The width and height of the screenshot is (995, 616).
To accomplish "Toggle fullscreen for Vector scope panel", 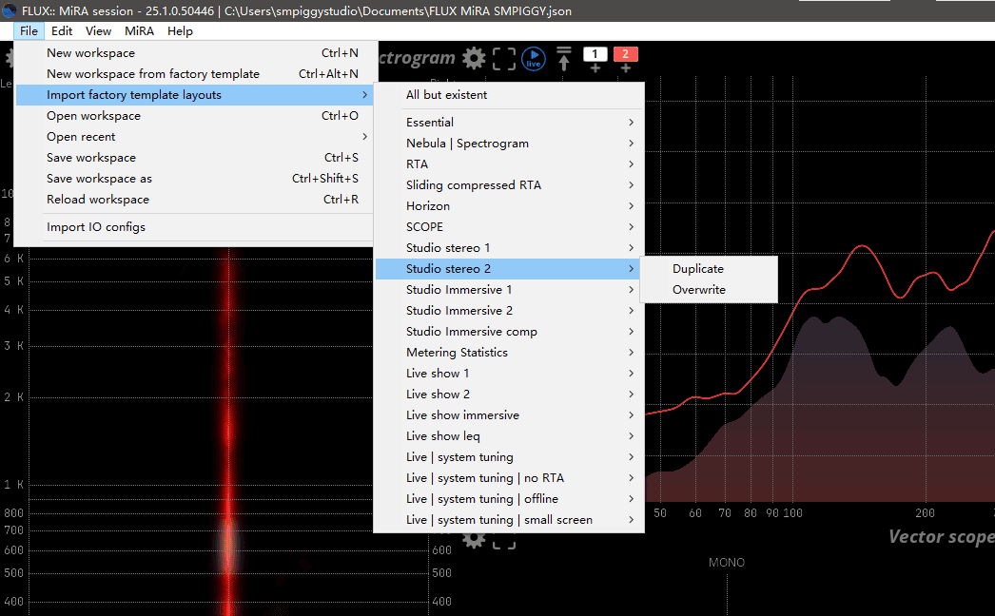I will 504,541.
